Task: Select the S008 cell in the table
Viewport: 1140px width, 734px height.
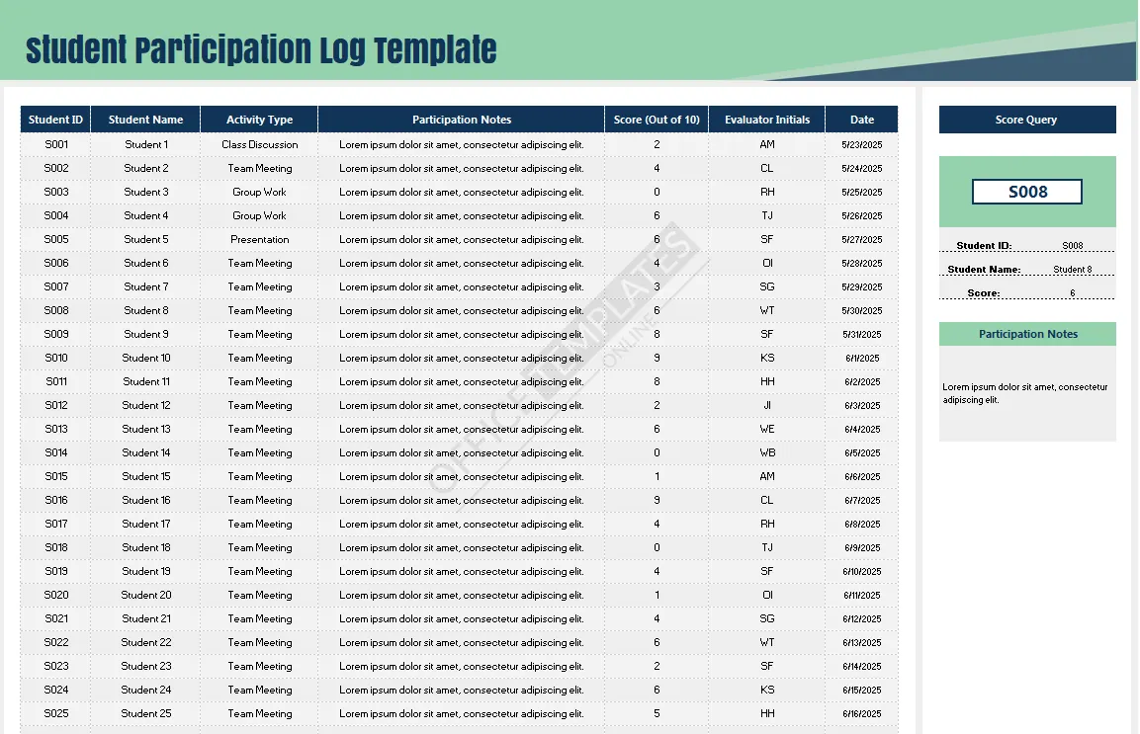Action: (56, 310)
